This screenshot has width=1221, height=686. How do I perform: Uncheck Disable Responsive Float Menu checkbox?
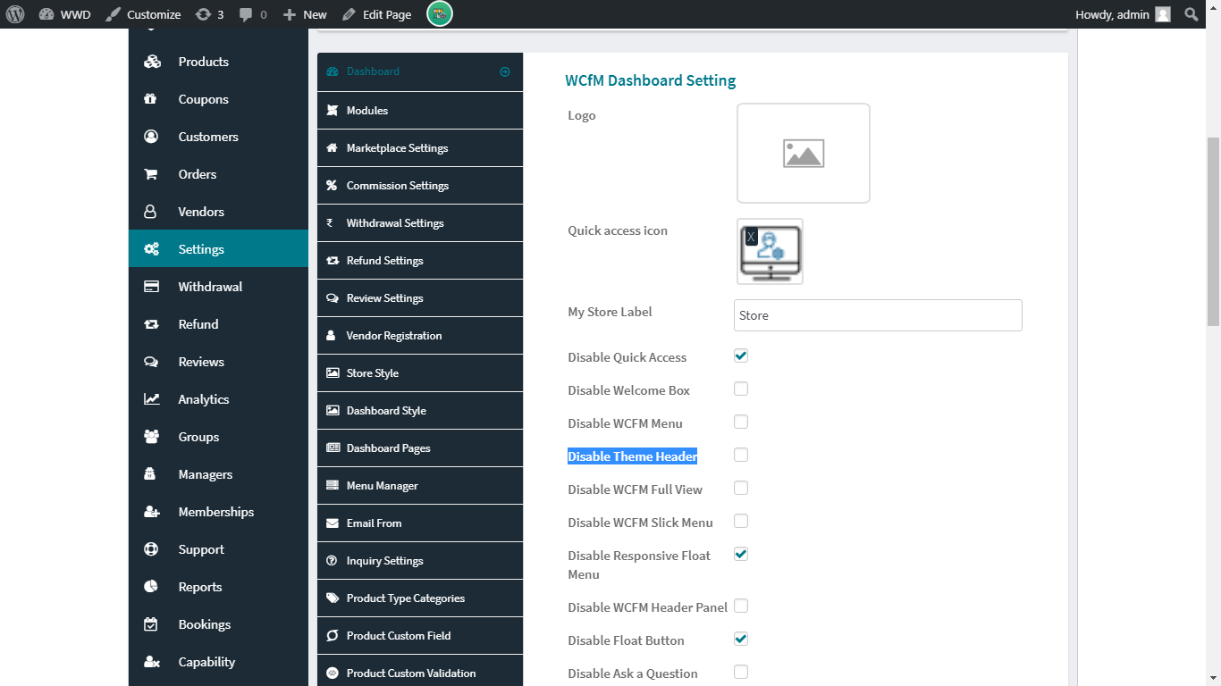coord(741,554)
